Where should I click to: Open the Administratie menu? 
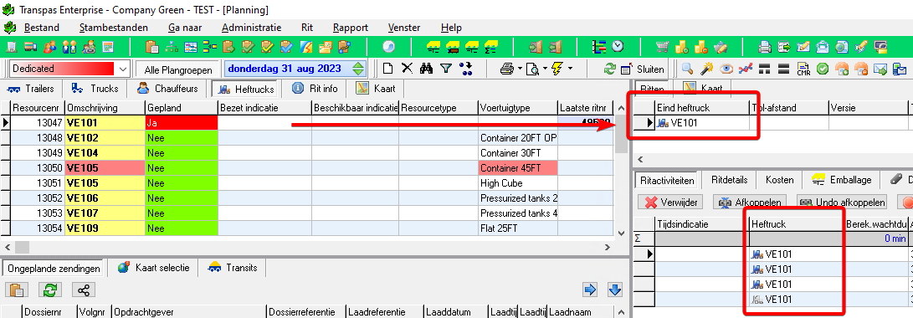[252, 28]
